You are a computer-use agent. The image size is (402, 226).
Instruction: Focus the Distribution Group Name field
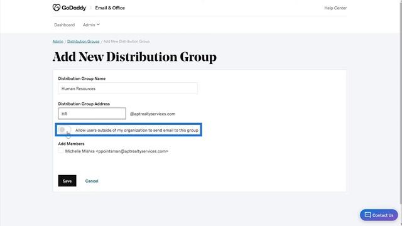128,89
